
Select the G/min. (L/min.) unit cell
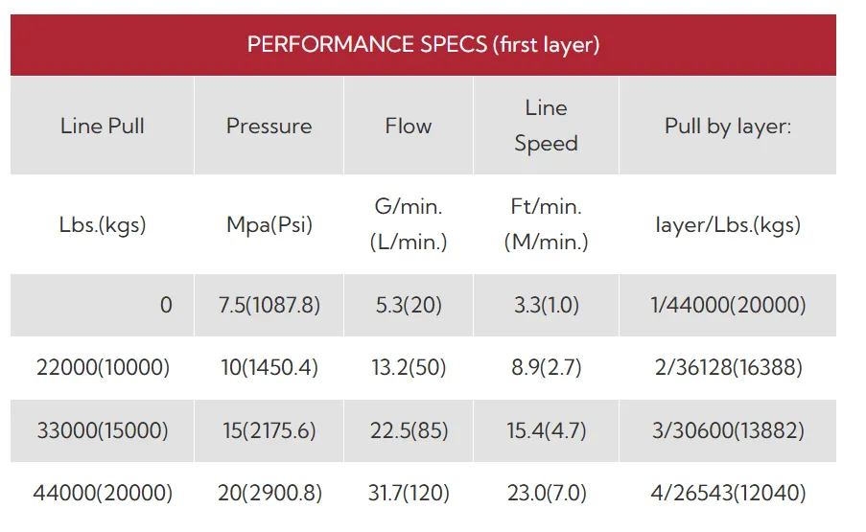(x=409, y=224)
